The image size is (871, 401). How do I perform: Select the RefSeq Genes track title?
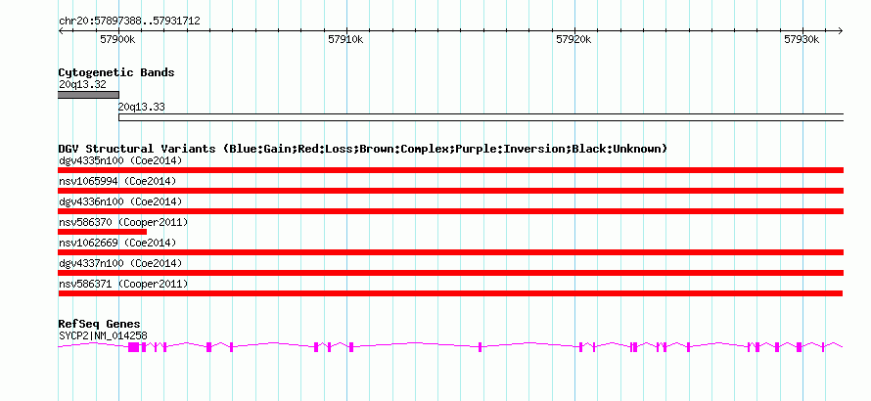coord(100,325)
